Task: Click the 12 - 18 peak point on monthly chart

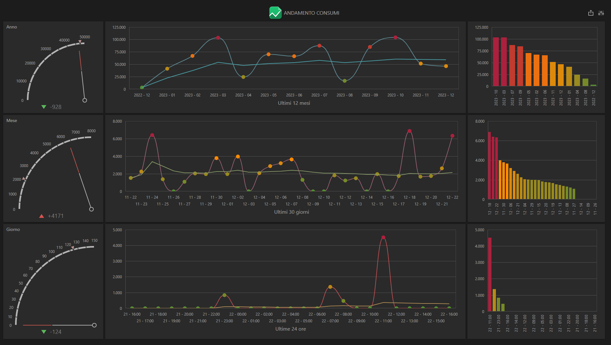Action: 410,131
